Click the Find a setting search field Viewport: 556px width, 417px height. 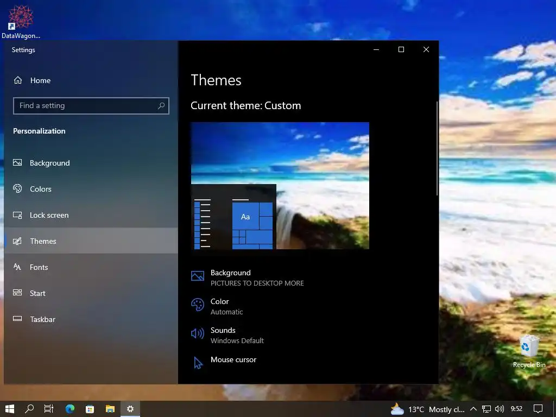coord(91,106)
